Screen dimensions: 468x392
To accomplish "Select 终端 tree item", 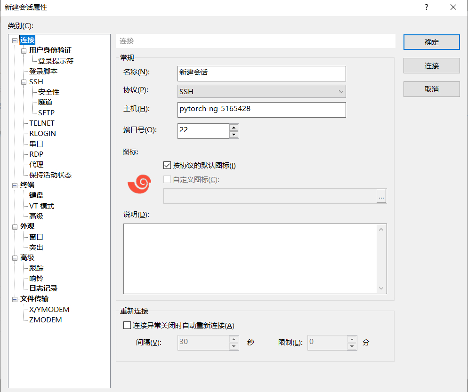I will pyautogui.click(x=27, y=185).
